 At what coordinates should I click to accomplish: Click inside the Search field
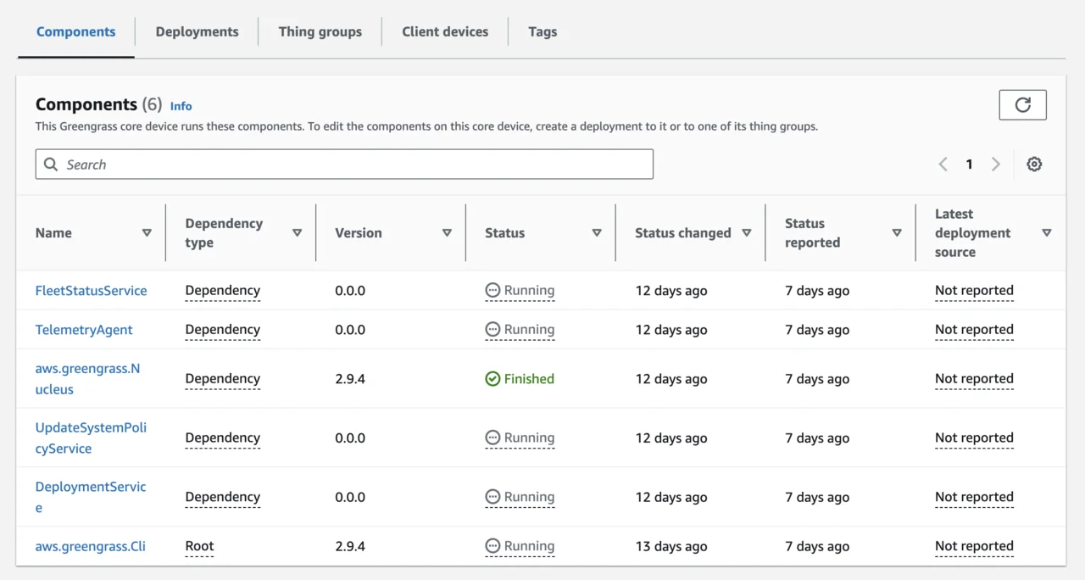(339, 164)
